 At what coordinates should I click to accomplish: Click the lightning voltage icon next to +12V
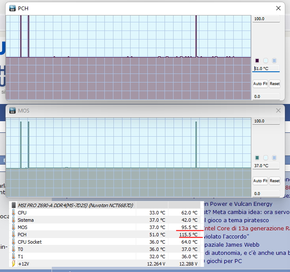(13, 264)
